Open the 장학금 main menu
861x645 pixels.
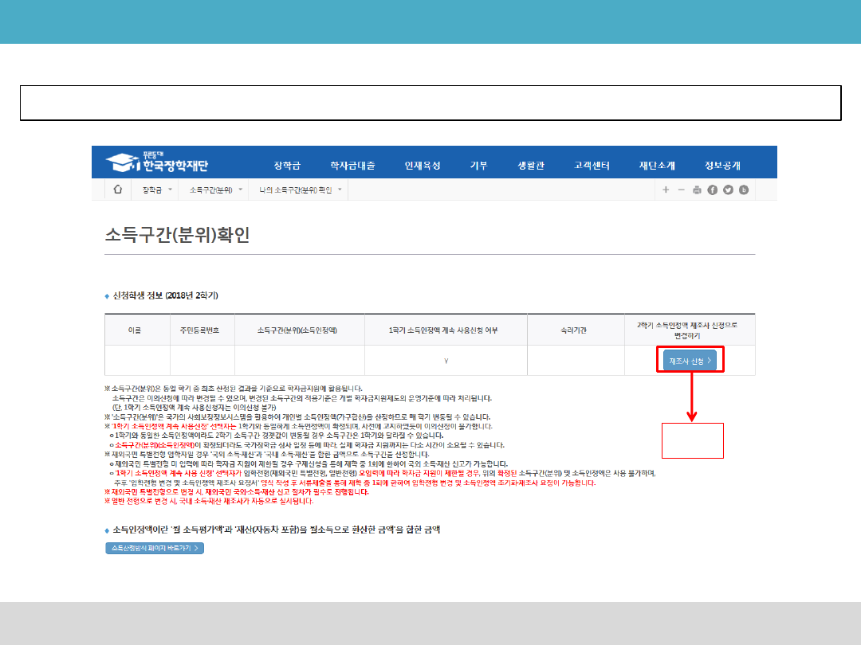point(287,165)
